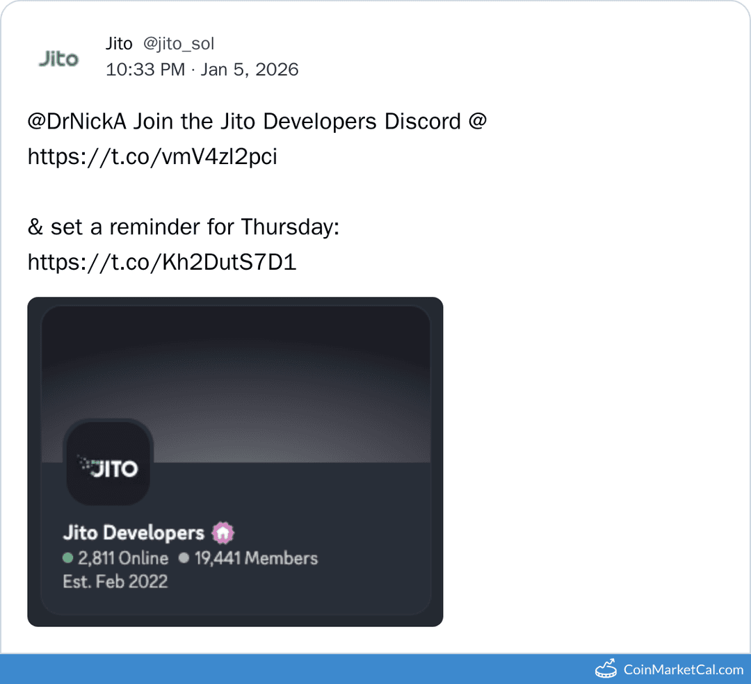Select the Jito Developers server name

[134, 533]
